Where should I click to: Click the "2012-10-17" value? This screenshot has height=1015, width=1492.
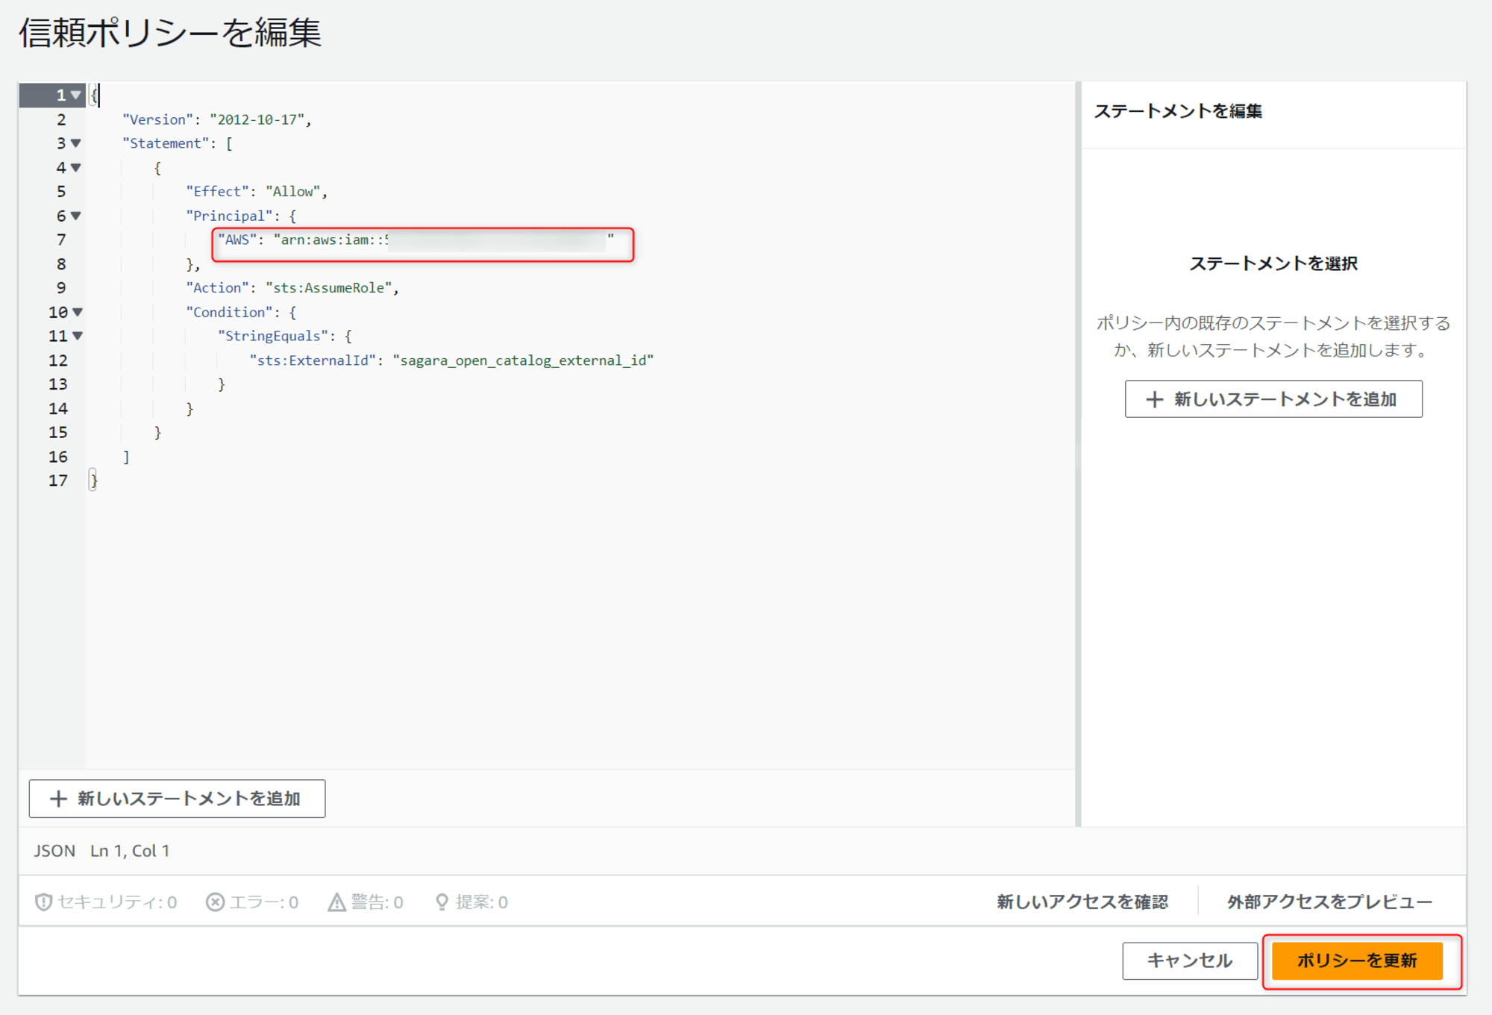[x=257, y=119]
